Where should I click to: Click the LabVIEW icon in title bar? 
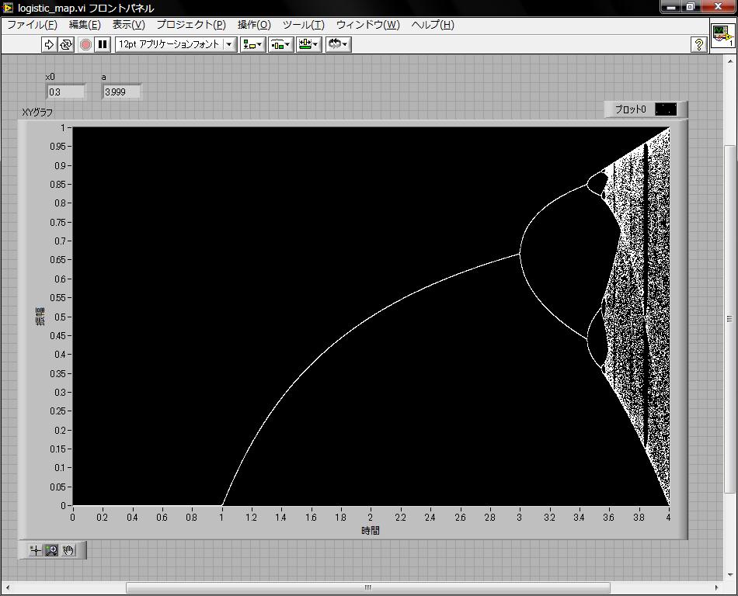click(x=8, y=8)
